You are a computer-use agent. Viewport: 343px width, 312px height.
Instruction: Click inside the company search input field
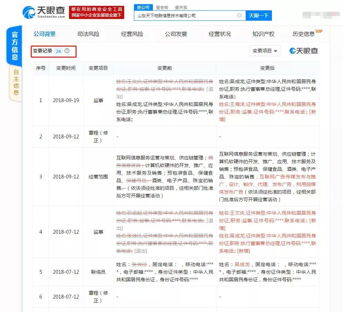[186, 16]
